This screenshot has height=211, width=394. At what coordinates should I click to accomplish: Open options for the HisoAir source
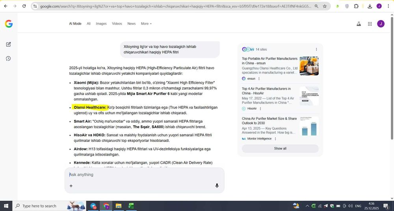coord(260,109)
